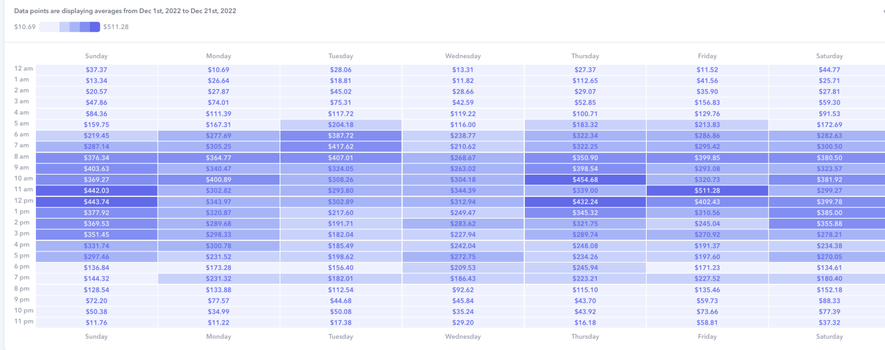The height and width of the screenshot is (350, 885).
Task: Click Thursday 9 am cell $398.54
Action: pyautogui.click(x=585, y=169)
